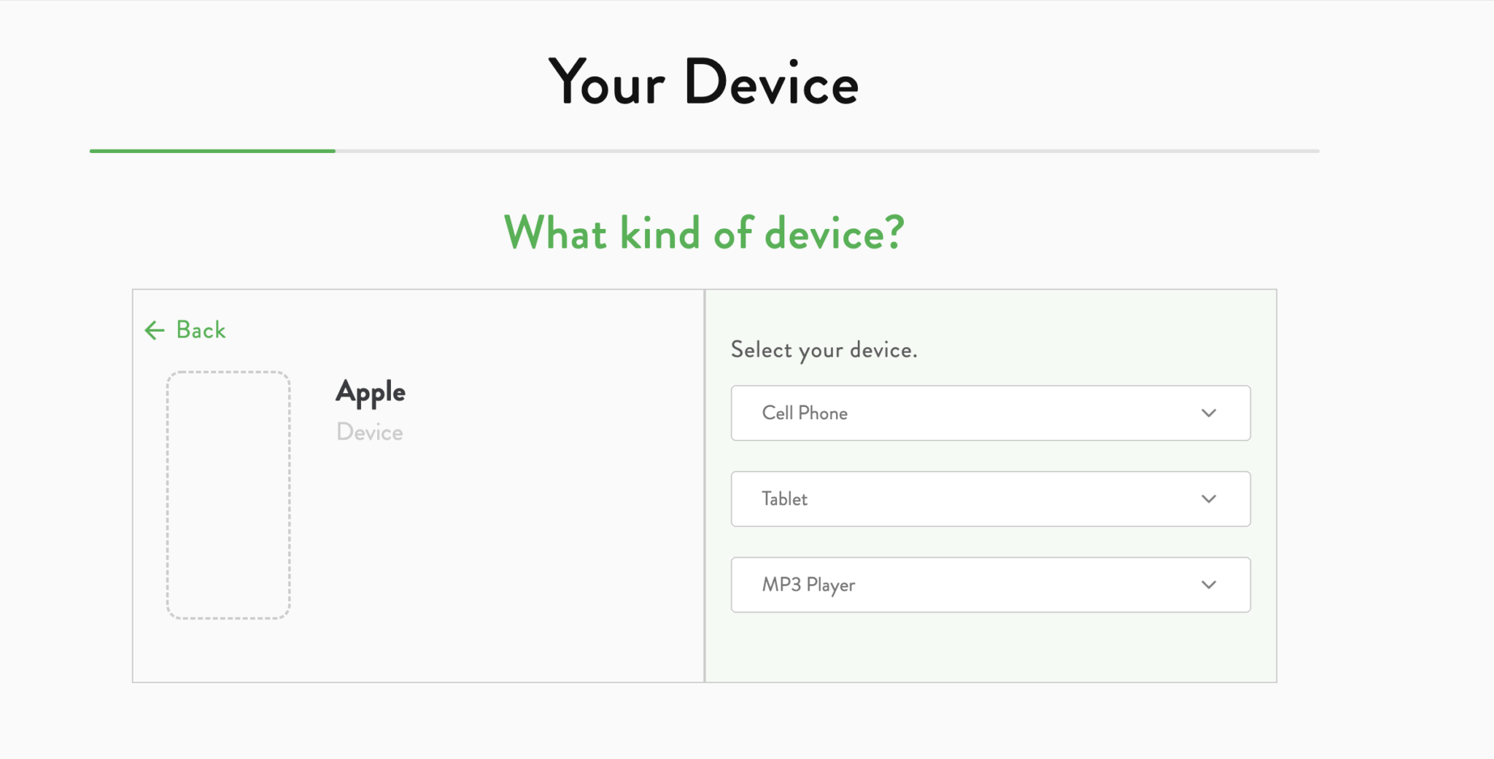Expand the chevron arrow beside MP3 Player
This screenshot has width=1494, height=759.
1208,585
